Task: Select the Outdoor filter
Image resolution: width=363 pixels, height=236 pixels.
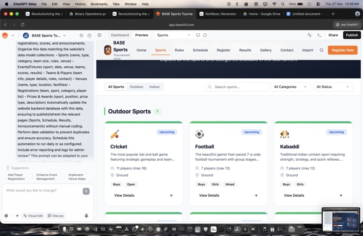Action: (x=136, y=86)
